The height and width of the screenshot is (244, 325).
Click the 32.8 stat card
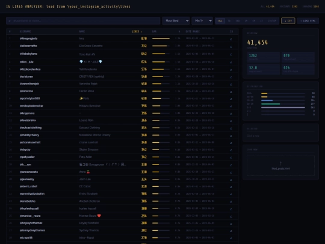tap(263, 69)
